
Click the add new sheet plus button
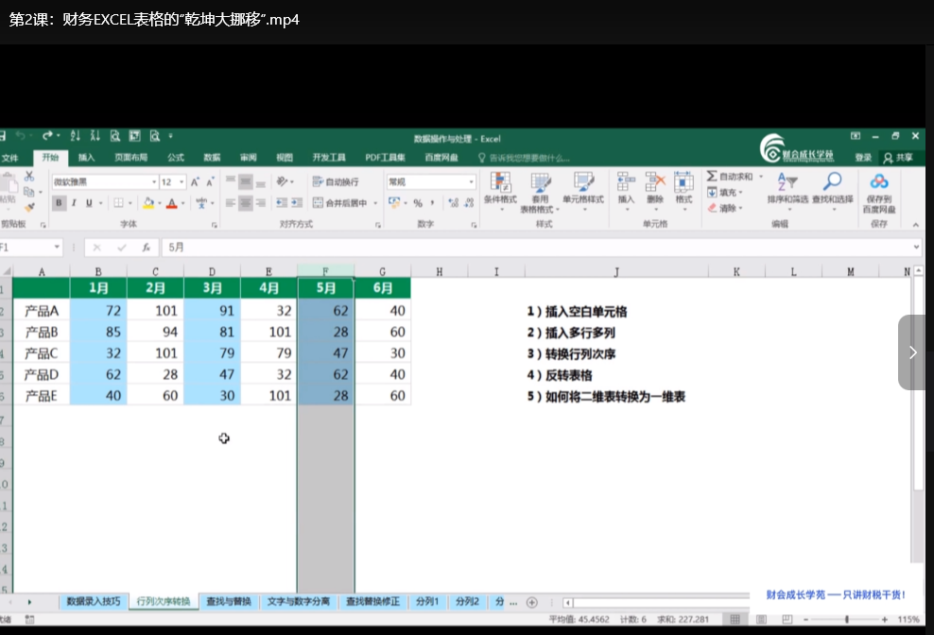pyautogui.click(x=532, y=602)
